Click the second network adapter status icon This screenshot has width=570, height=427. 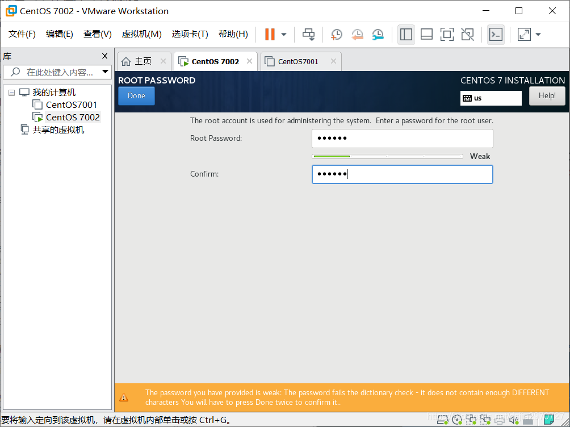click(x=485, y=420)
